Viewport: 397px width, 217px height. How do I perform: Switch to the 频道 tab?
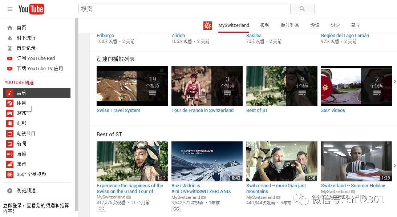(315, 25)
